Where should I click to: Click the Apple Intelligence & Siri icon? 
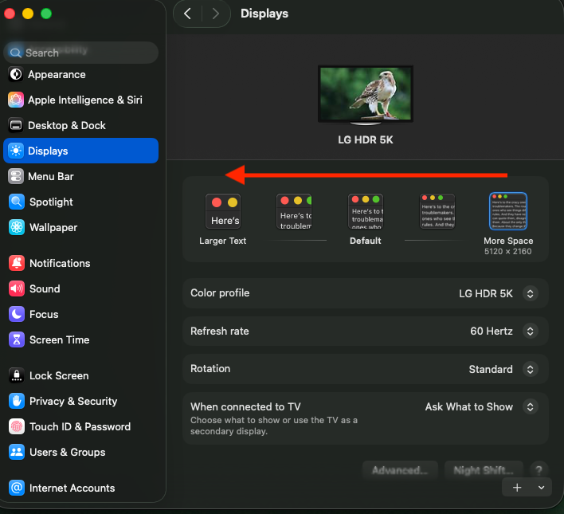tap(16, 100)
